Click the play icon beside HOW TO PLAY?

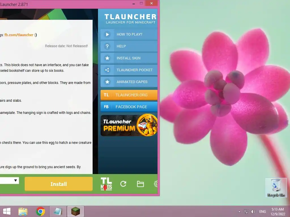pos(107,34)
